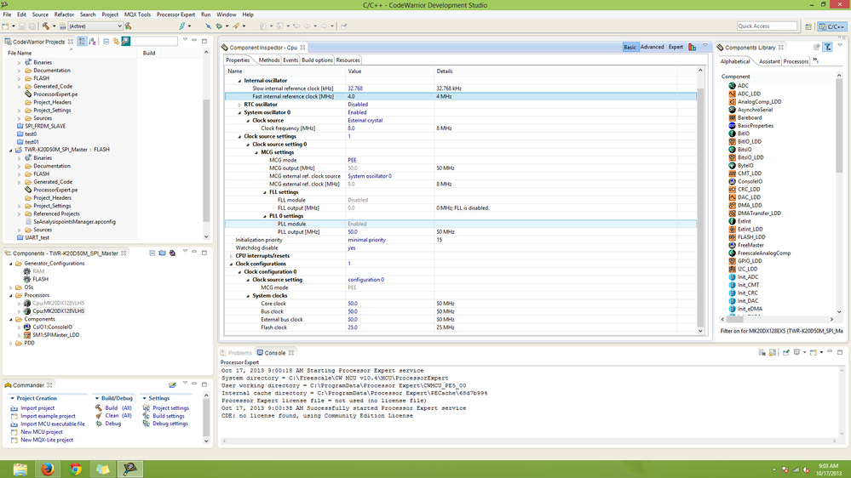The height and width of the screenshot is (478, 851).
Task: Switch inspector to Advanced view
Action: [652, 47]
